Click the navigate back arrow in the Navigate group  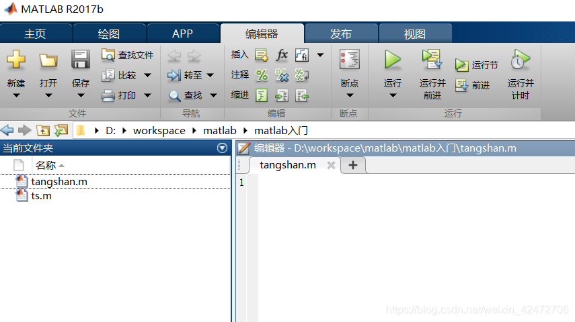(x=174, y=56)
